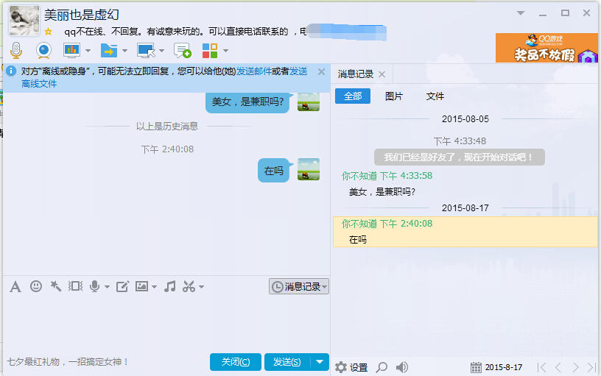The image size is (601, 376).
Task: Click the voice message microphone icon
Action: coord(95,286)
